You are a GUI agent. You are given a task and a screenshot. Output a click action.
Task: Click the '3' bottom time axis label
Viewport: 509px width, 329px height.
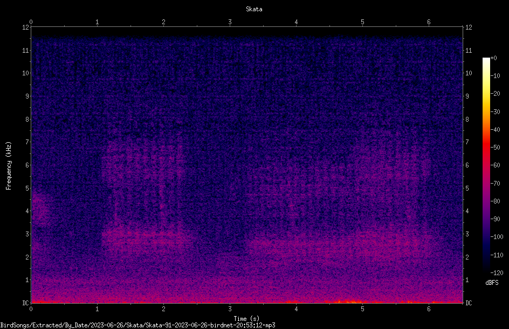pos(230,309)
